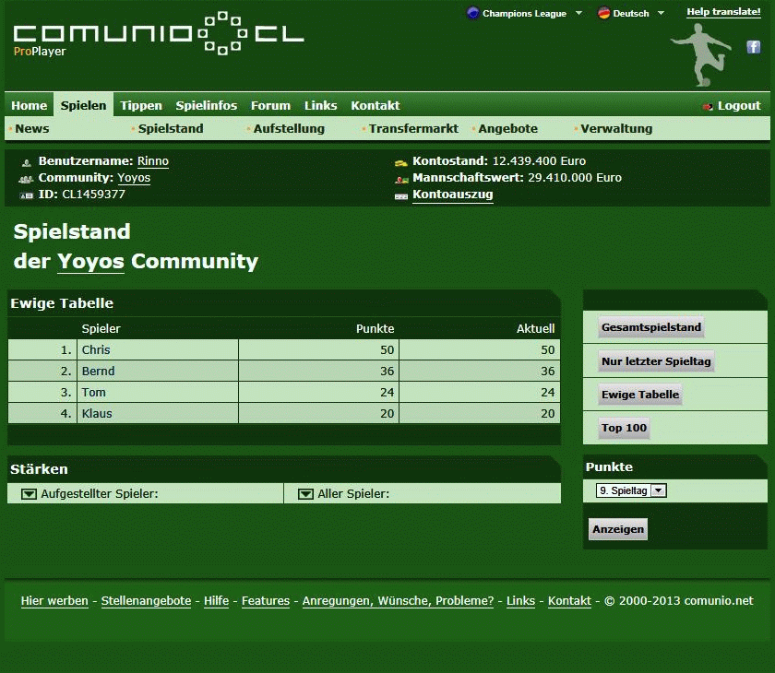Screen dimensions: 775x673
Task: Click the Logout key icon
Action: tap(708, 106)
